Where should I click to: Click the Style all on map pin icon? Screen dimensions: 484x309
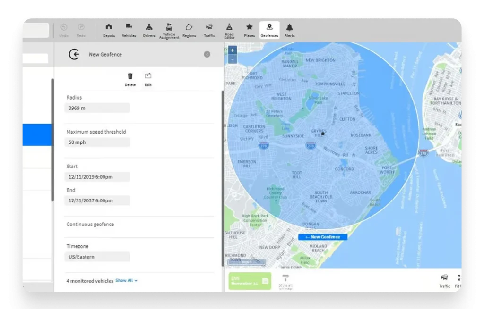click(285, 279)
